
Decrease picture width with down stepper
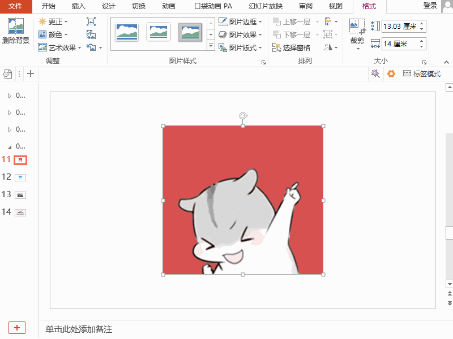pyautogui.click(x=422, y=47)
